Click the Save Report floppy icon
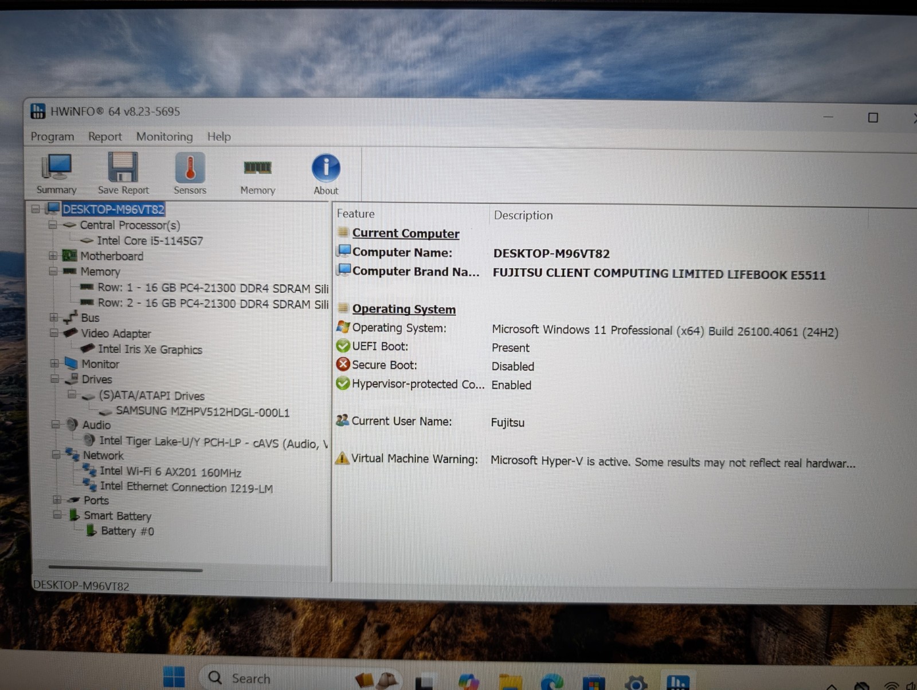This screenshot has width=917, height=690. tap(123, 174)
